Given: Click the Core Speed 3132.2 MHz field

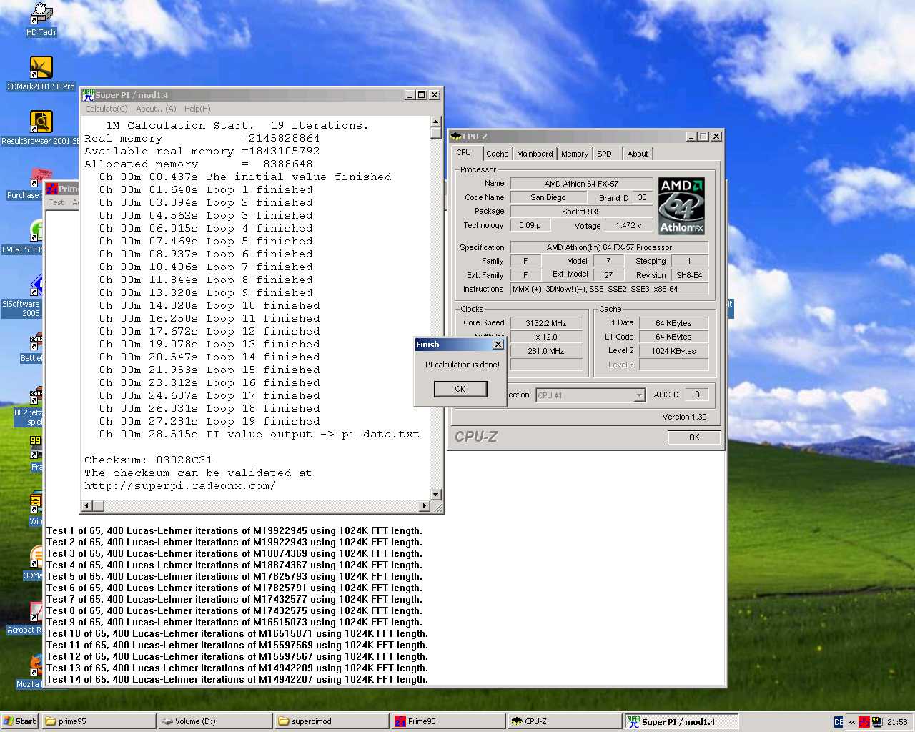Looking at the screenshot, I should [546, 323].
